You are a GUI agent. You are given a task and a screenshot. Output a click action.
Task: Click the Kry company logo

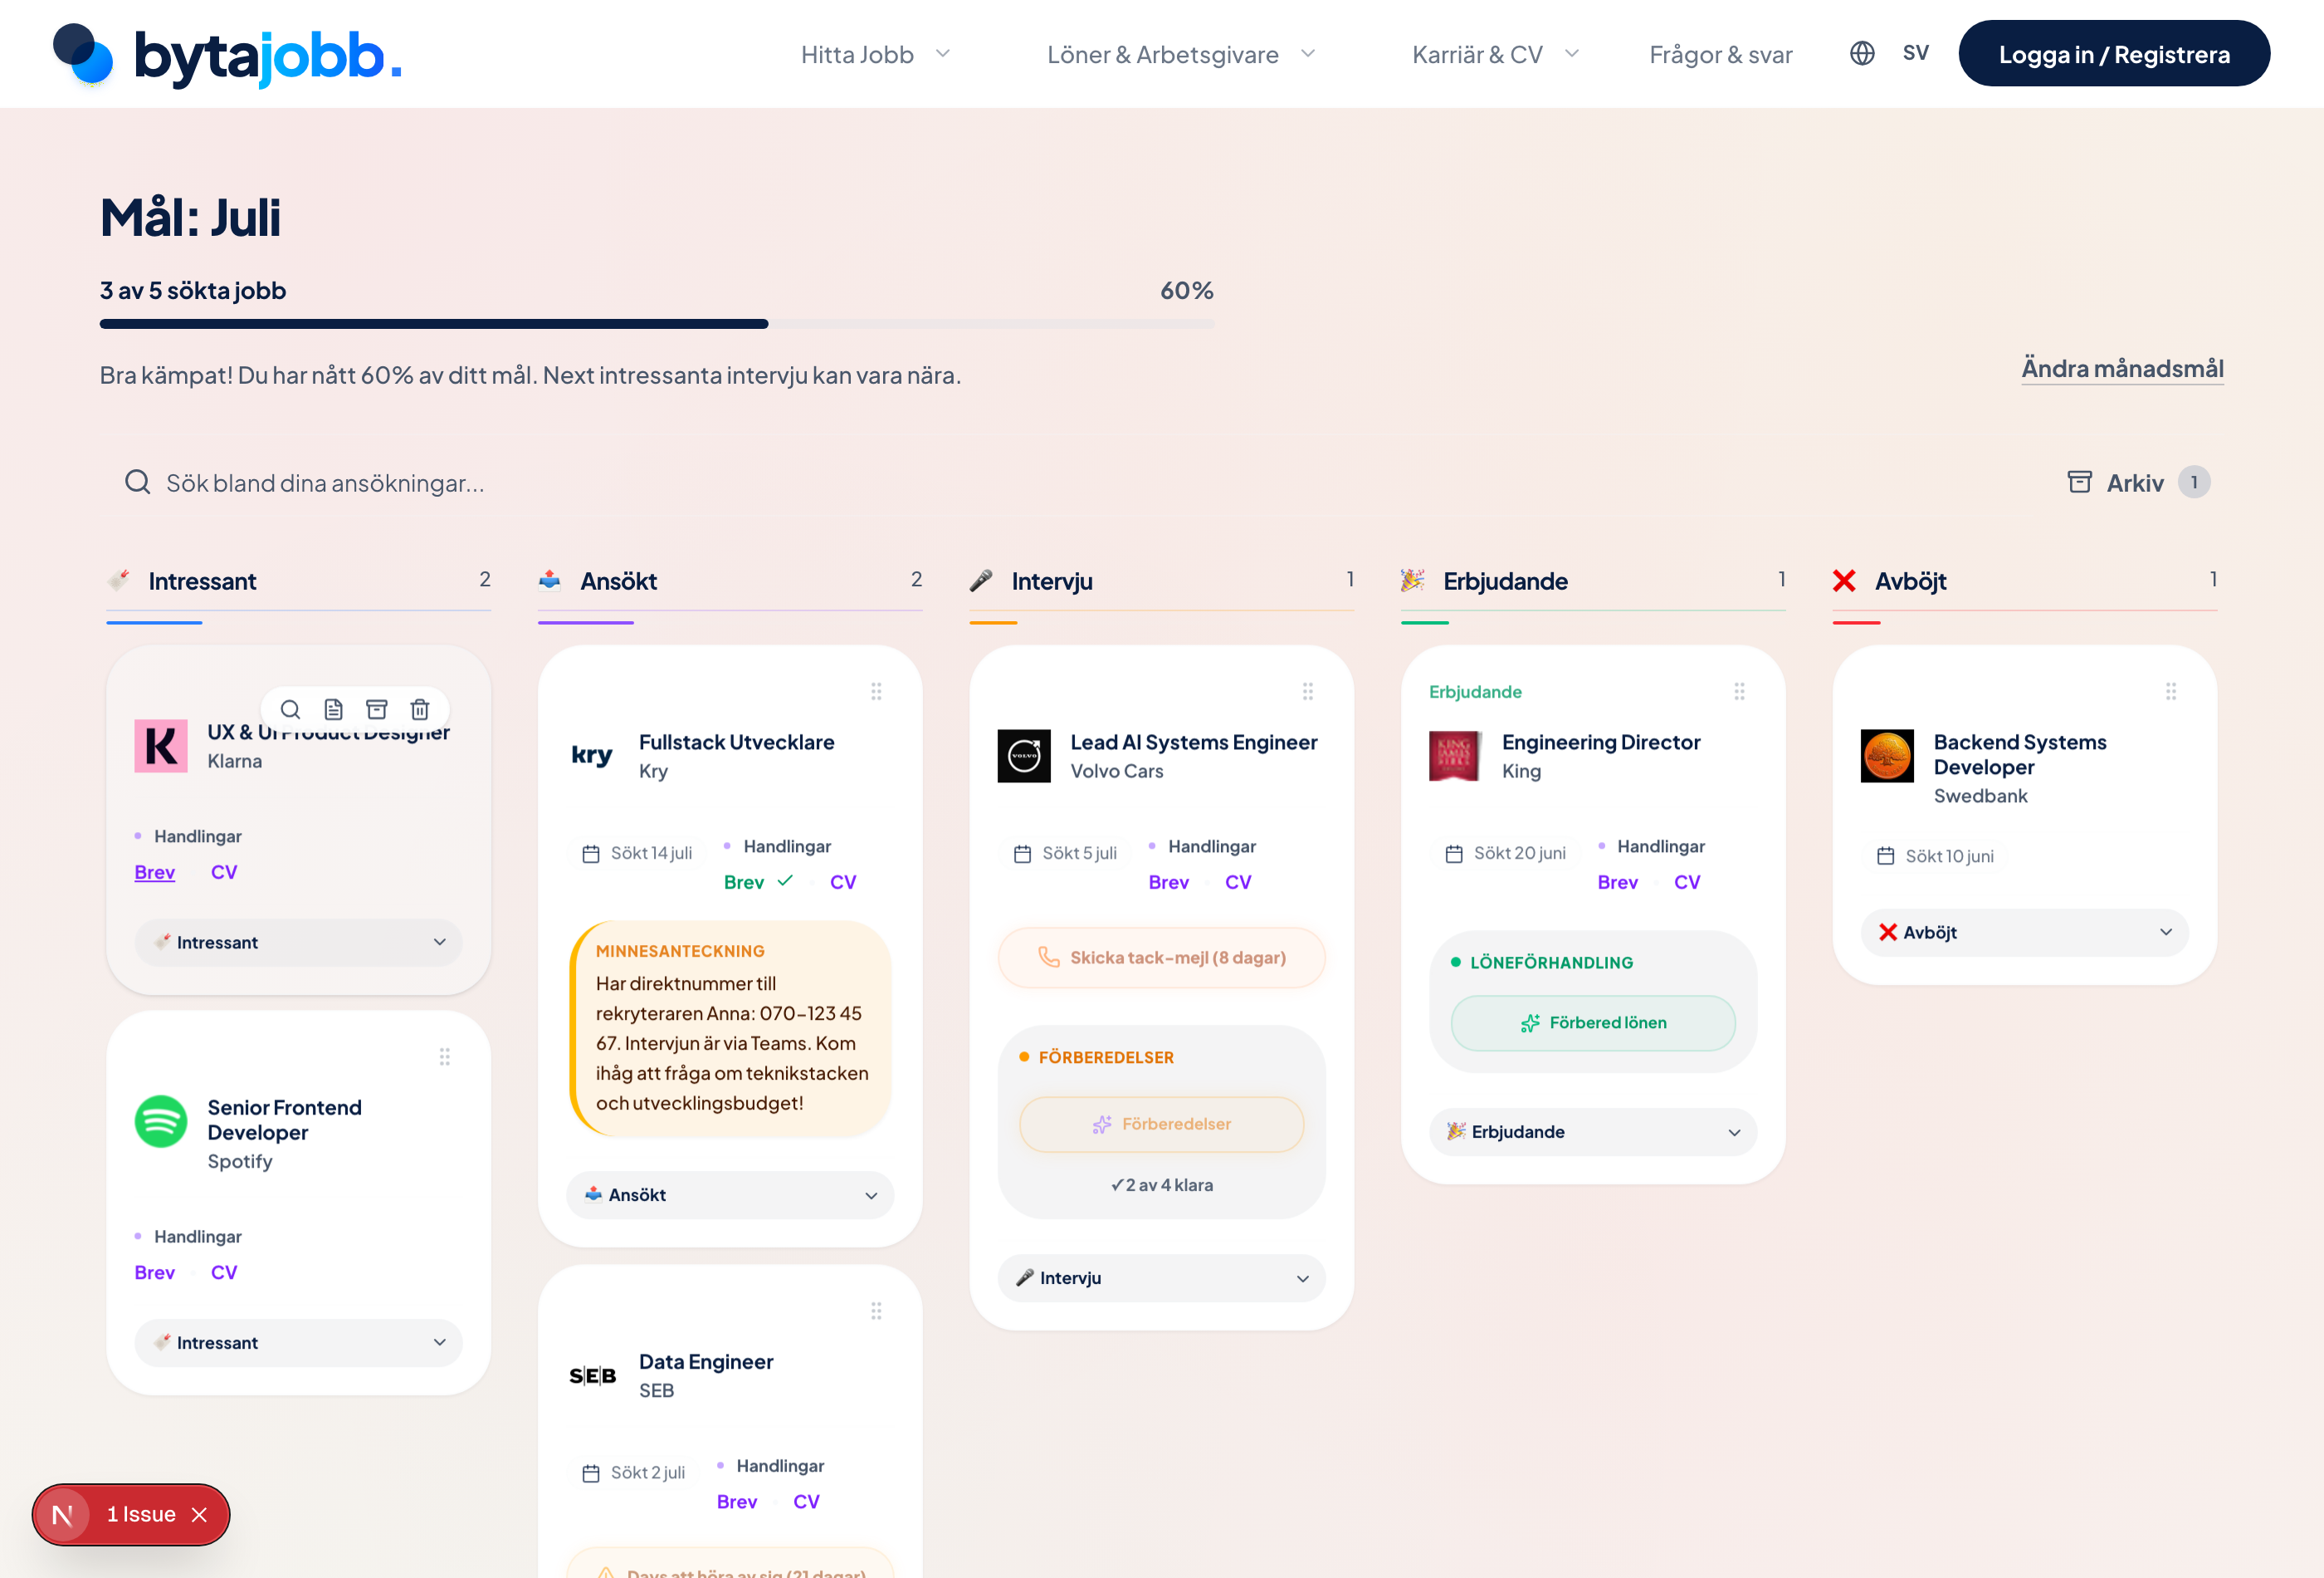point(592,757)
